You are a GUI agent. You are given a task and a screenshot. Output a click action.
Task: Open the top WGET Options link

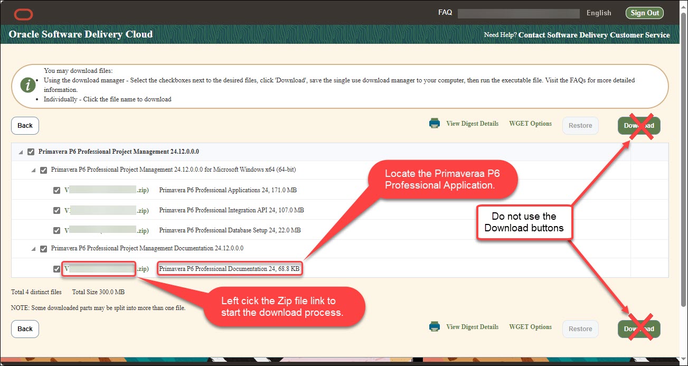pos(530,124)
